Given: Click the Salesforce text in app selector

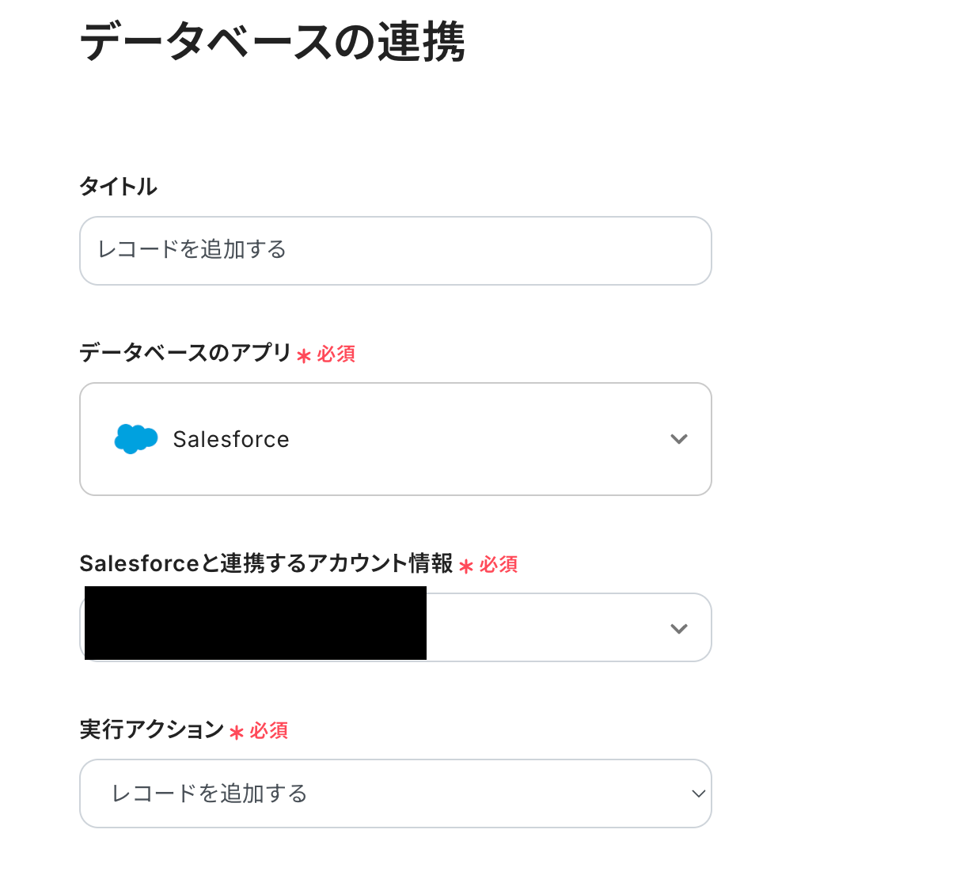Looking at the screenshot, I should [x=231, y=439].
